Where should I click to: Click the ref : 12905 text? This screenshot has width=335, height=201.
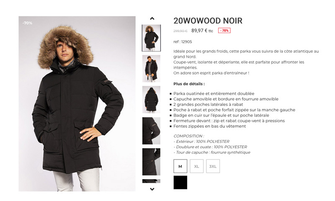(183, 42)
